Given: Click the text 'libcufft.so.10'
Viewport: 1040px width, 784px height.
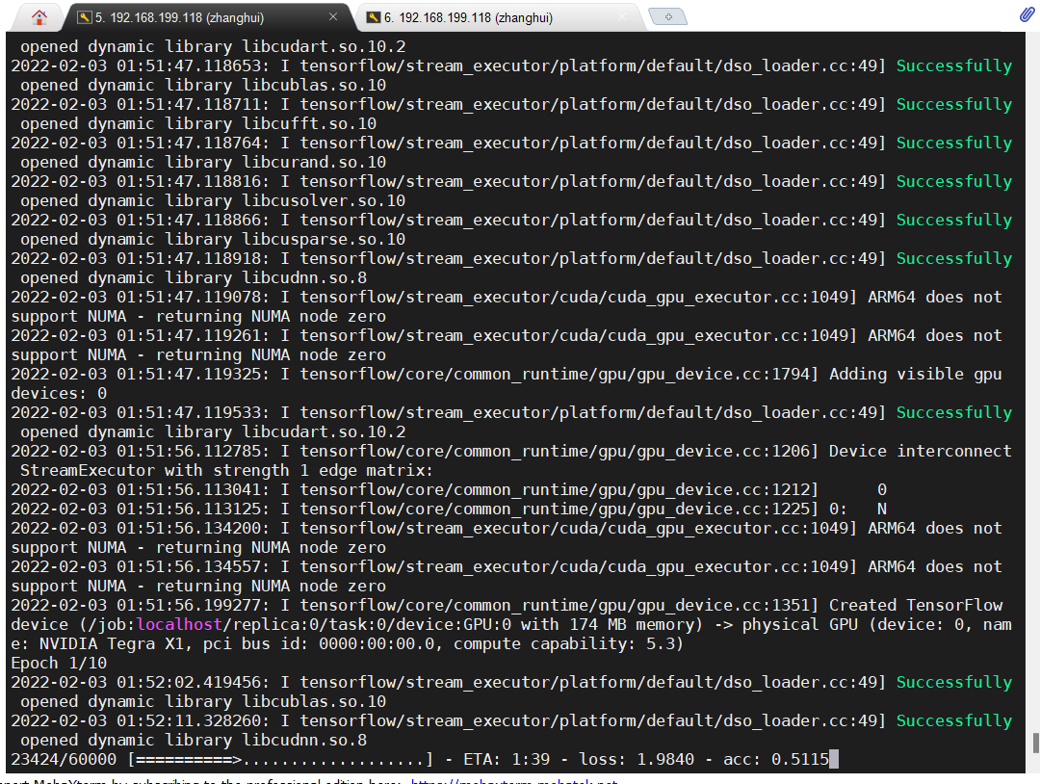Looking at the screenshot, I should 309,124.
